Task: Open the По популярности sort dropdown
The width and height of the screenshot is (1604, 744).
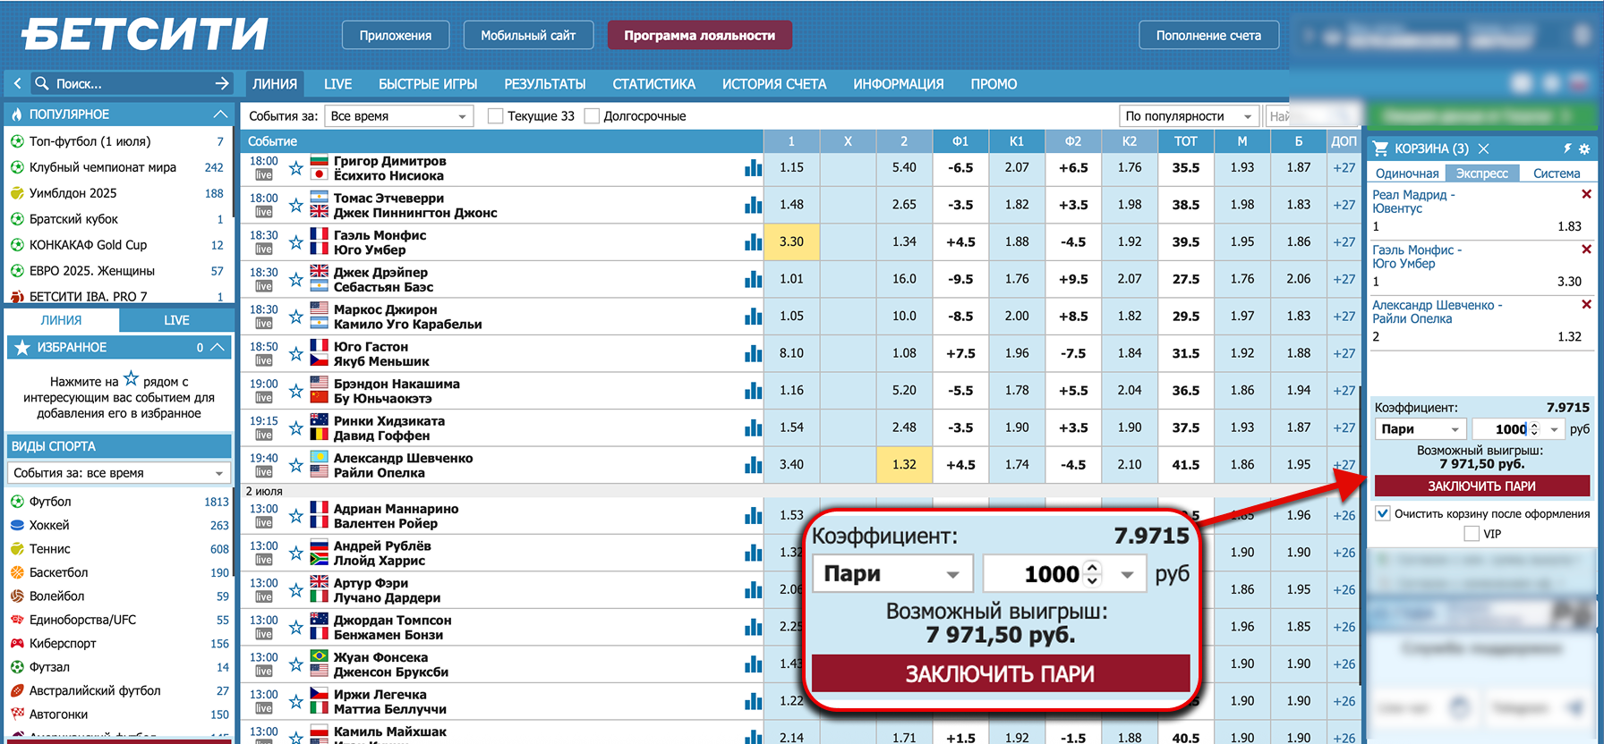Action: pyautogui.click(x=1189, y=116)
